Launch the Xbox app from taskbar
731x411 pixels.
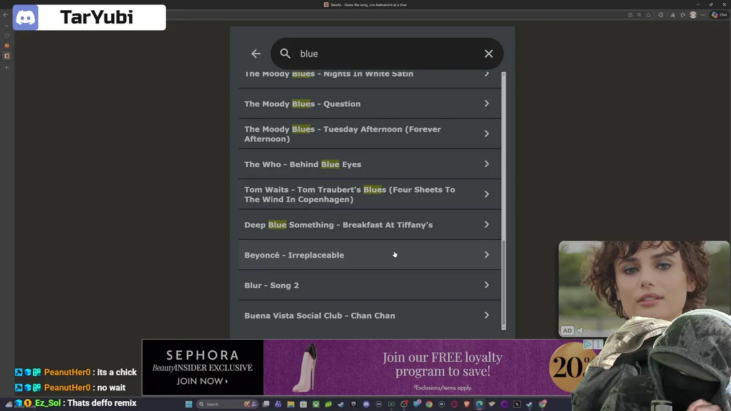316,404
